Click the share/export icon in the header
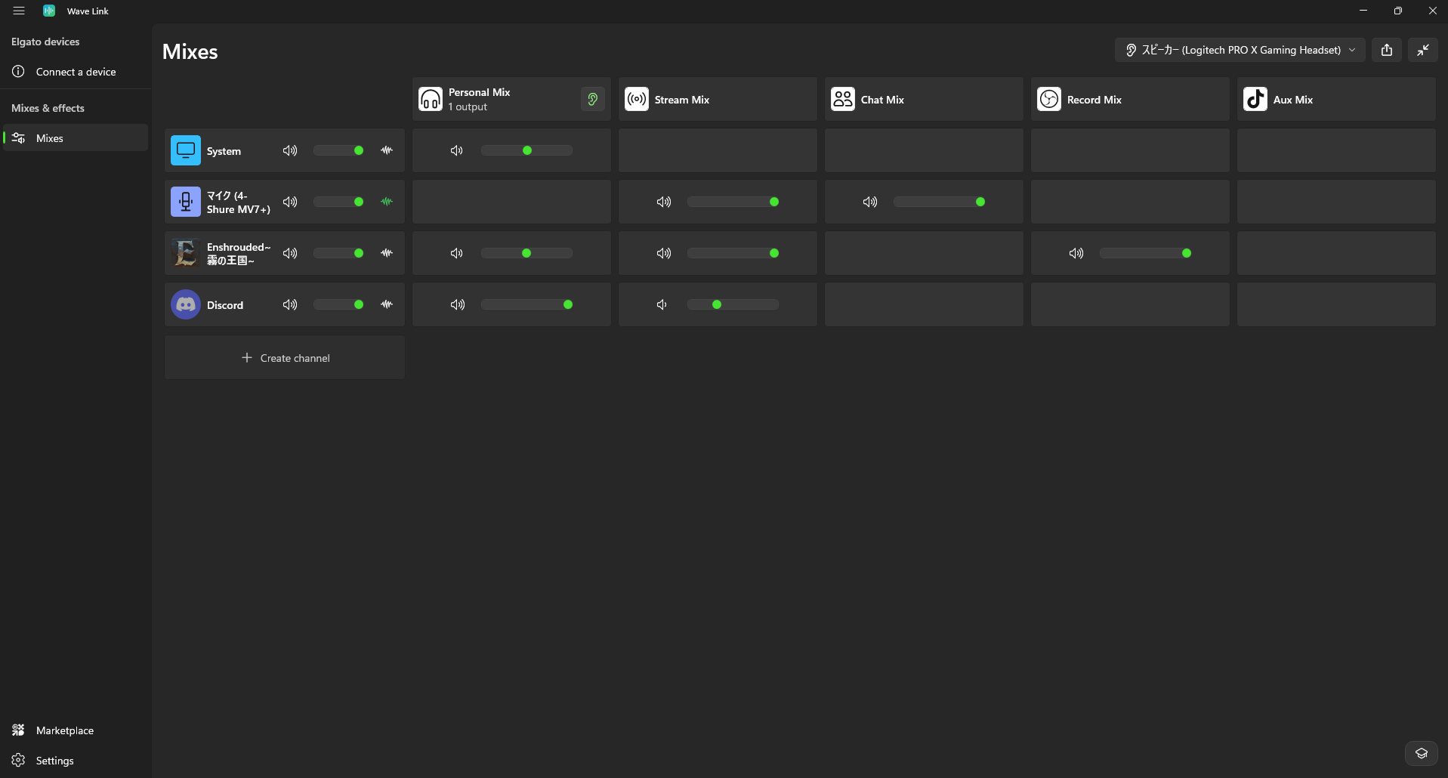 [x=1387, y=50]
